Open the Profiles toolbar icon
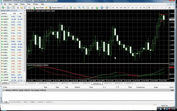 [8, 8]
